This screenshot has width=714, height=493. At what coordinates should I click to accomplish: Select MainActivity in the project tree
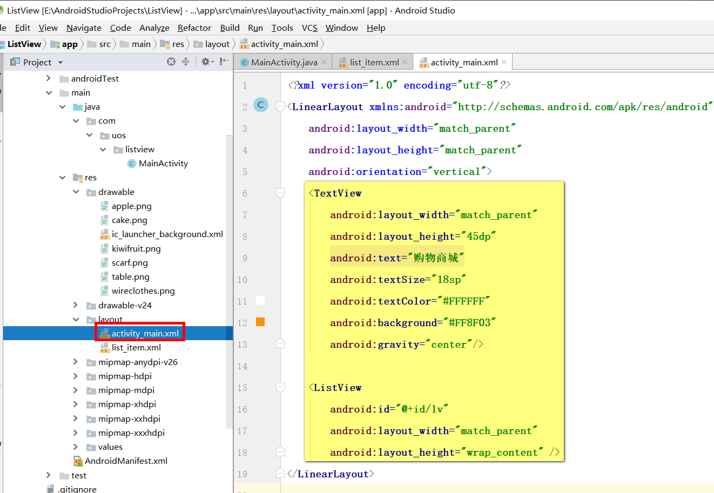coord(164,163)
